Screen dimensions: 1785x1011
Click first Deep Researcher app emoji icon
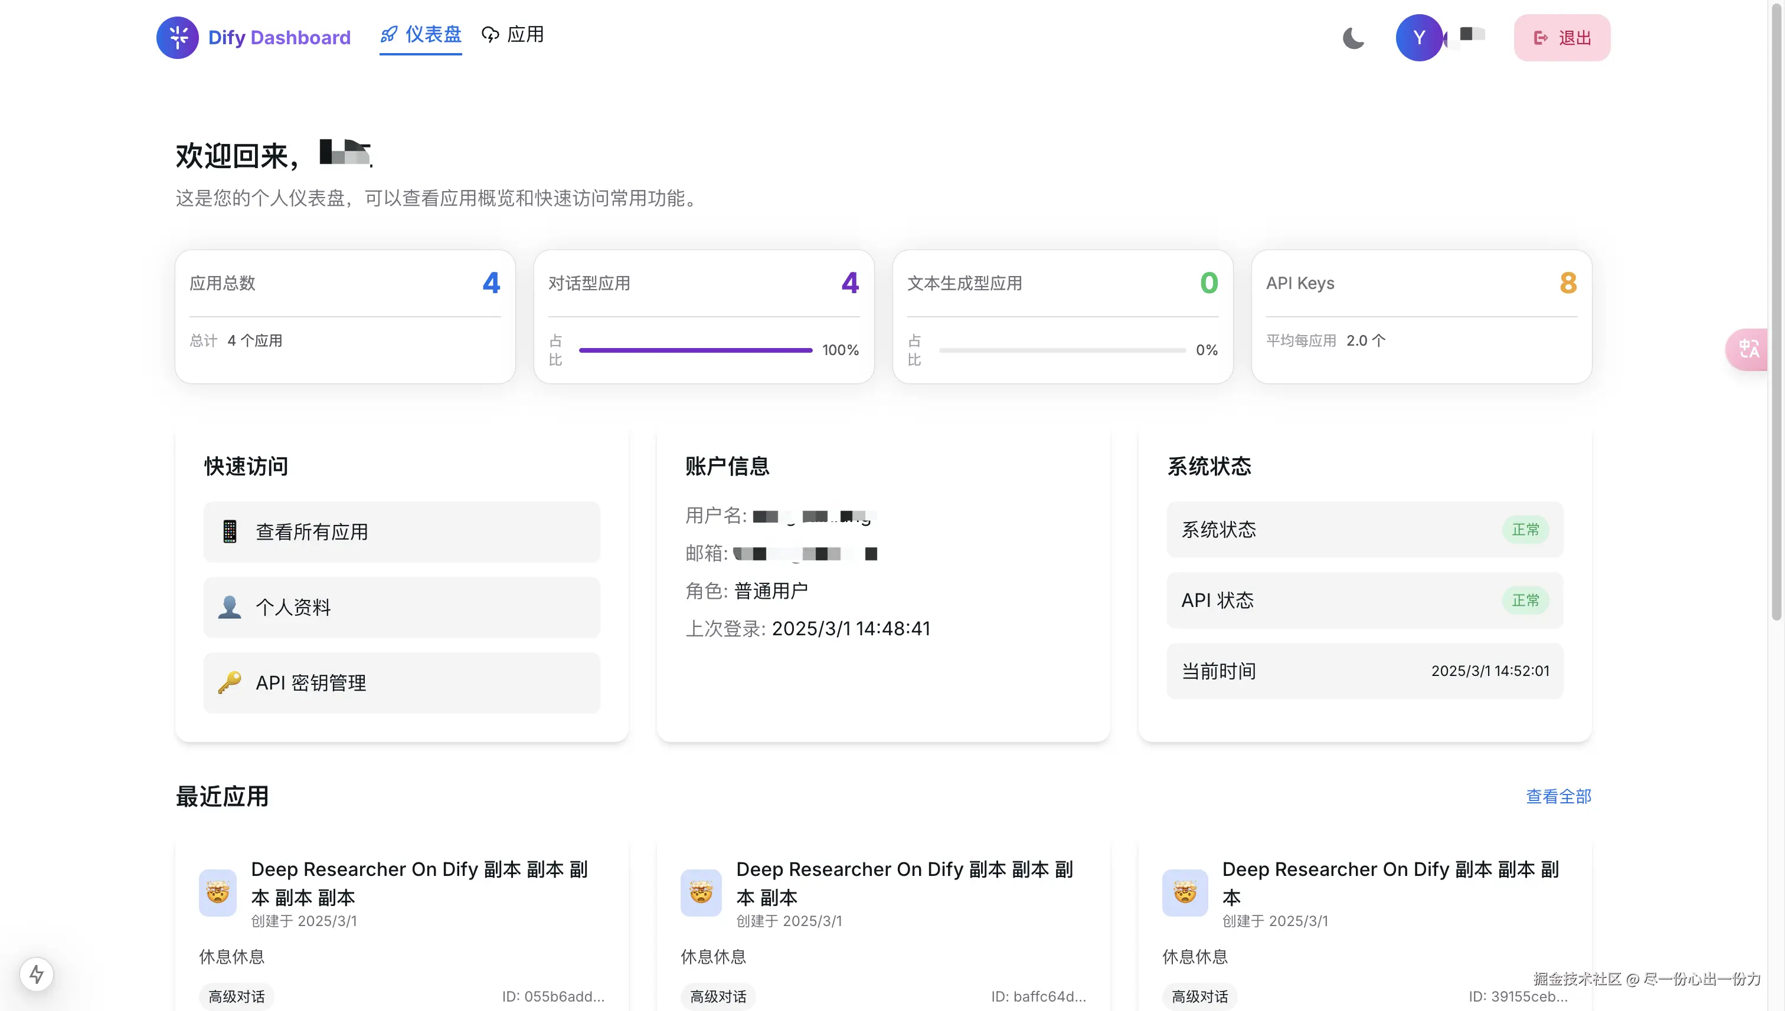click(x=217, y=892)
